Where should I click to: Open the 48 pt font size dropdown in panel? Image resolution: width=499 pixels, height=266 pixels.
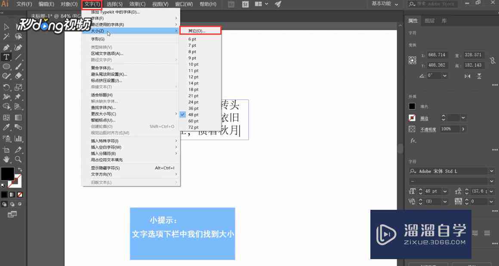pos(445,191)
